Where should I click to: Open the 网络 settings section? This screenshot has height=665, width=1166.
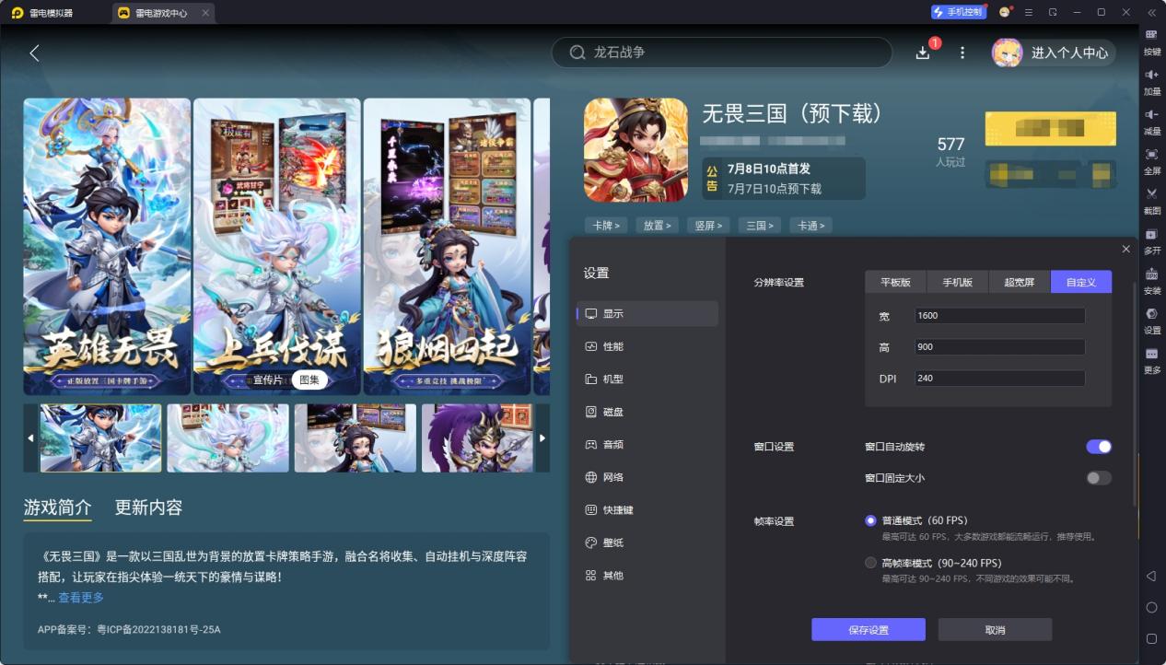click(x=647, y=477)
